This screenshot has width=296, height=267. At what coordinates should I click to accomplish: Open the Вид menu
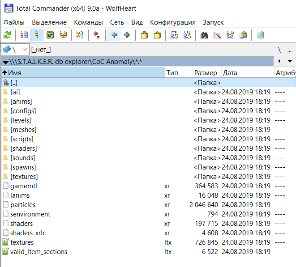click(x=137, y=22)
